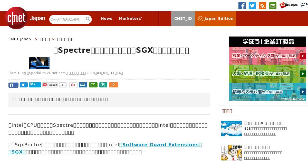The width and height of the screenshot is (308, 162).
Task: Bookmark on Hatena B! button
Action: point(35,85)
